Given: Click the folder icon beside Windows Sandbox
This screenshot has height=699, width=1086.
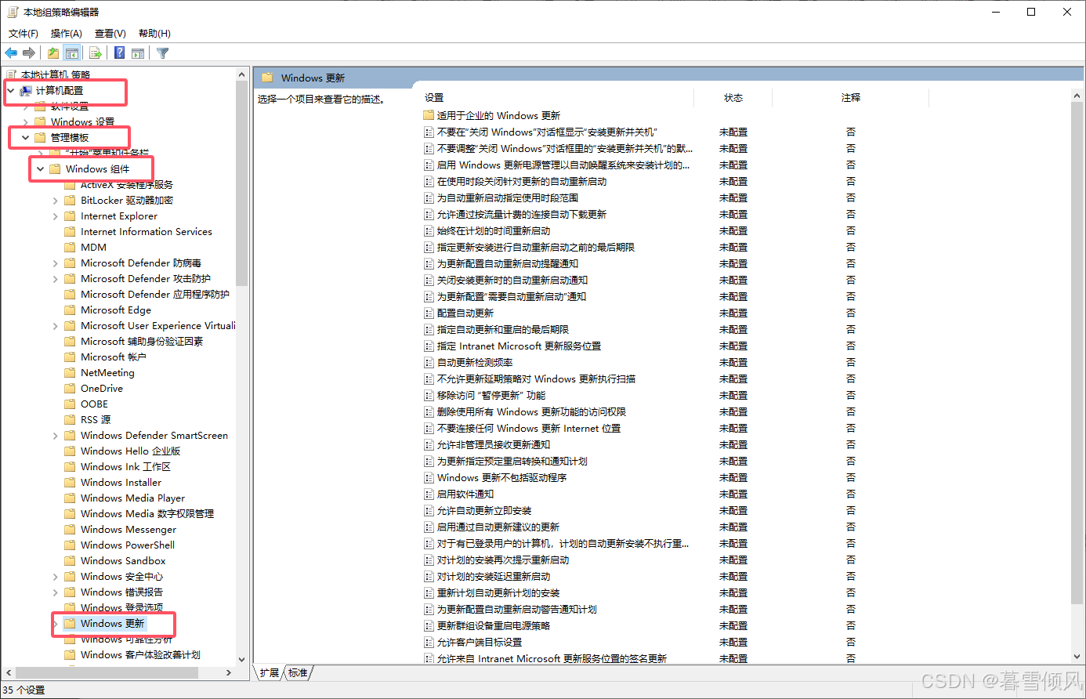Looking at the screenshot, I should tap(70, 561).
